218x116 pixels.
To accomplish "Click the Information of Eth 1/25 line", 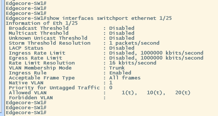I will 42,23.
